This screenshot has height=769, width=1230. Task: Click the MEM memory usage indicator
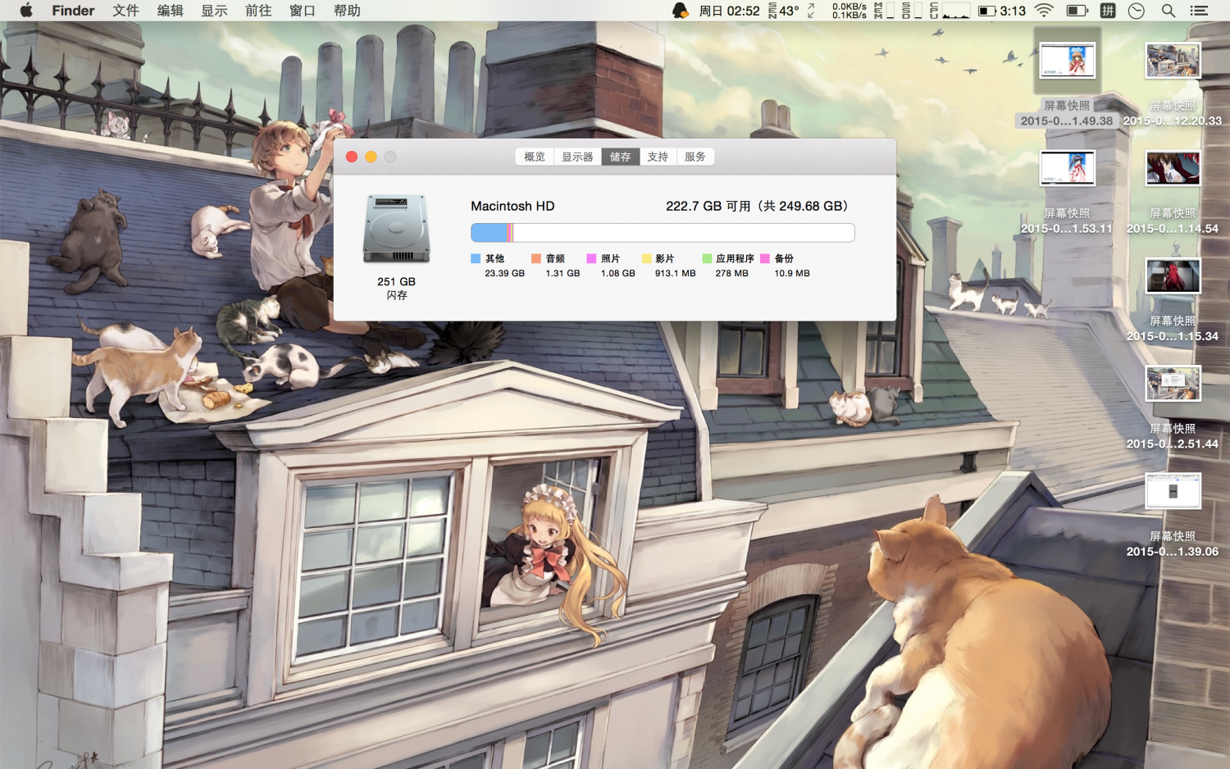tap(884, 11)
